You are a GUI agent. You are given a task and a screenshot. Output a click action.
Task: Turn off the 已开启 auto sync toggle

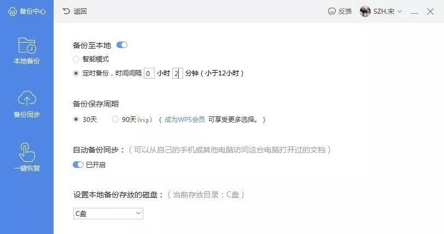point(78,165)
